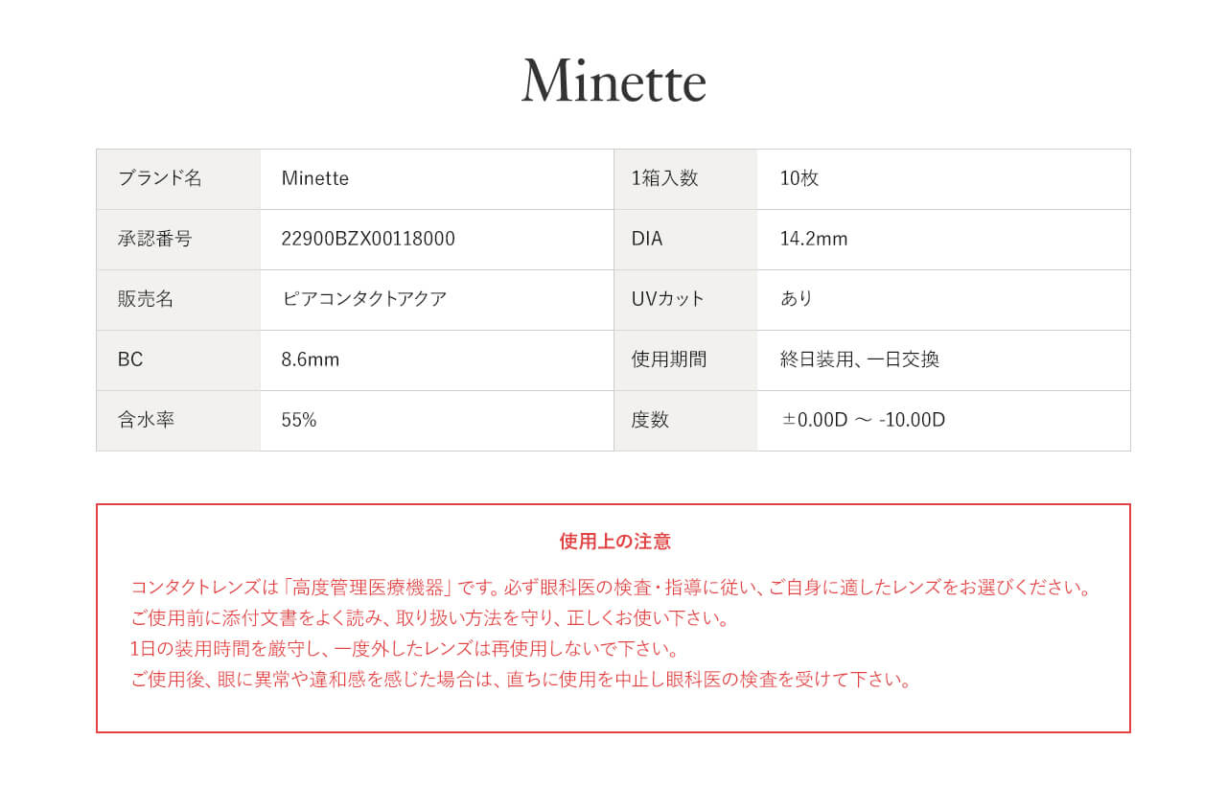Click the 終日装用、一日交換 value
1227x787 pixels.
[x=860, y=359]
